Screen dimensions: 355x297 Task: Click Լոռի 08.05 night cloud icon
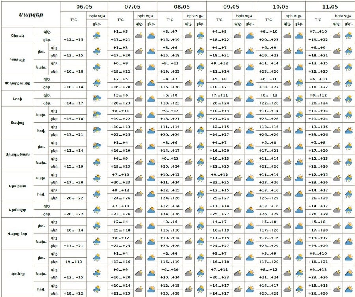tap(189, 99)
